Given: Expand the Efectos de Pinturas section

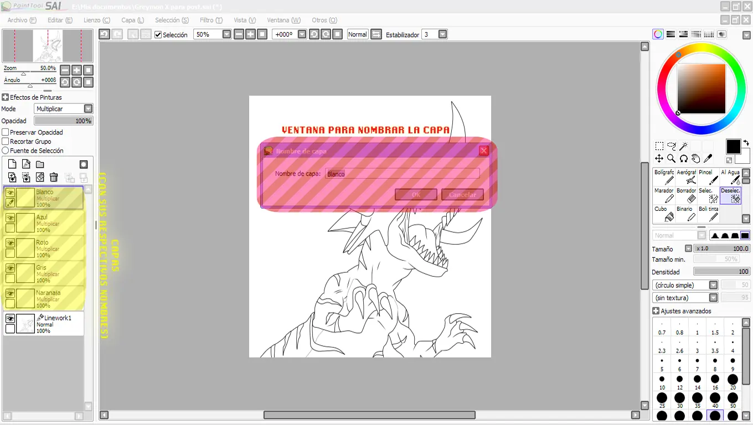Looking at the screenshot, I should [x=5, y=97].
